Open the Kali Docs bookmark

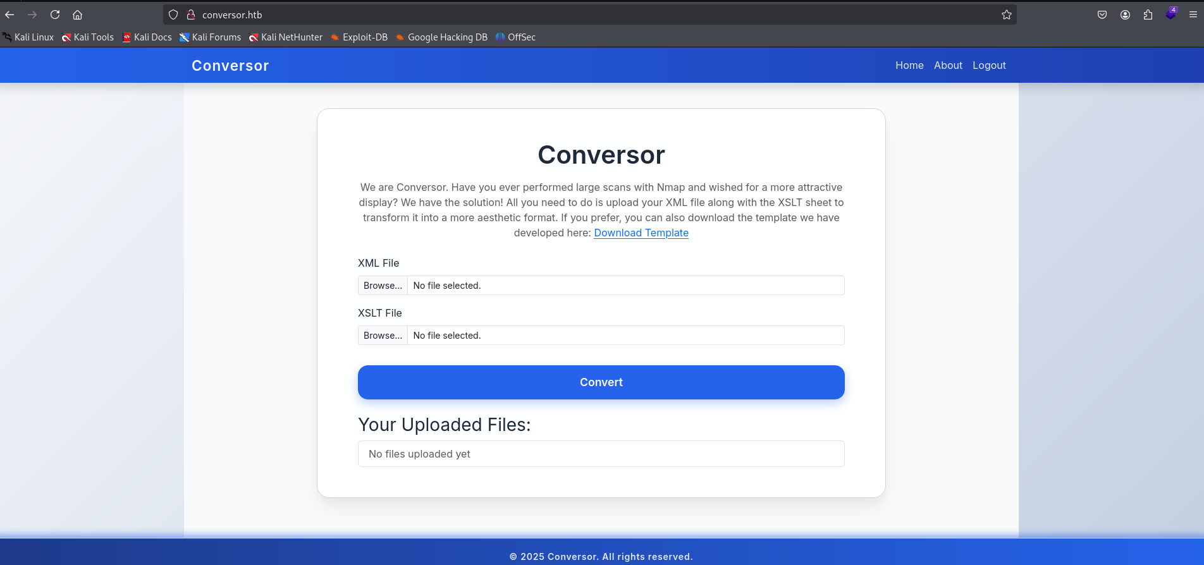coord(147,37)
